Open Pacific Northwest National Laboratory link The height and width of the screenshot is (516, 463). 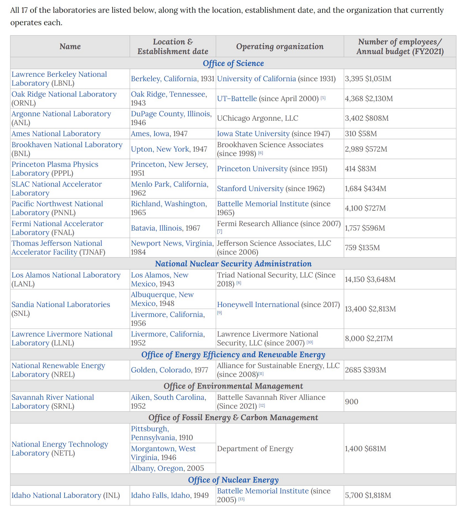[57, 208]
